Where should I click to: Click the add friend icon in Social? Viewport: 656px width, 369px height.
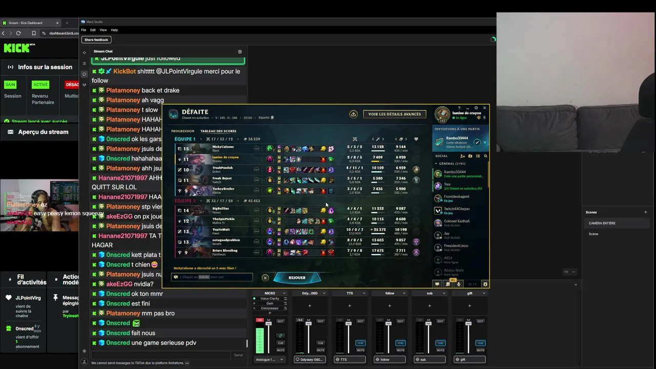(463, 156)
